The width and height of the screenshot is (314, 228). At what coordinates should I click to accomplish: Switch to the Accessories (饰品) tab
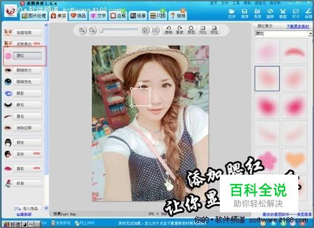(78, 16)
